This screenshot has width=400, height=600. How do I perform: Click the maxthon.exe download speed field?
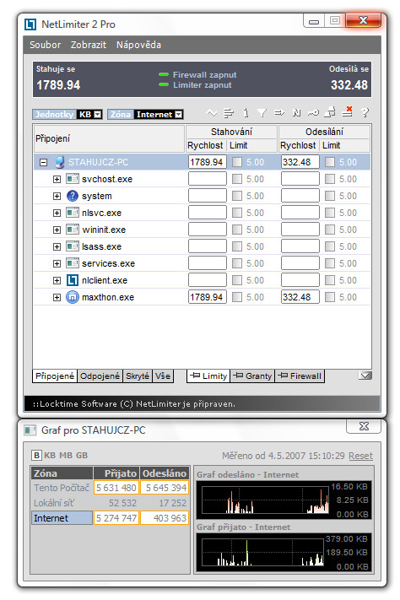pos(207,297)
